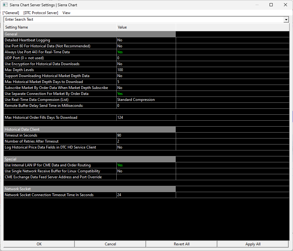
Task: Click the OK button
Action: [x=39, y=244]
